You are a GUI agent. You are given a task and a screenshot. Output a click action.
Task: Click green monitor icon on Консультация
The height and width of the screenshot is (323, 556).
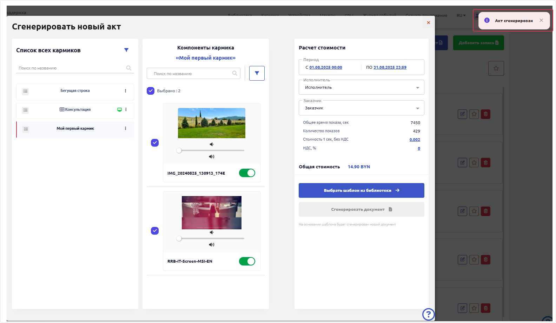coord(119,110)
